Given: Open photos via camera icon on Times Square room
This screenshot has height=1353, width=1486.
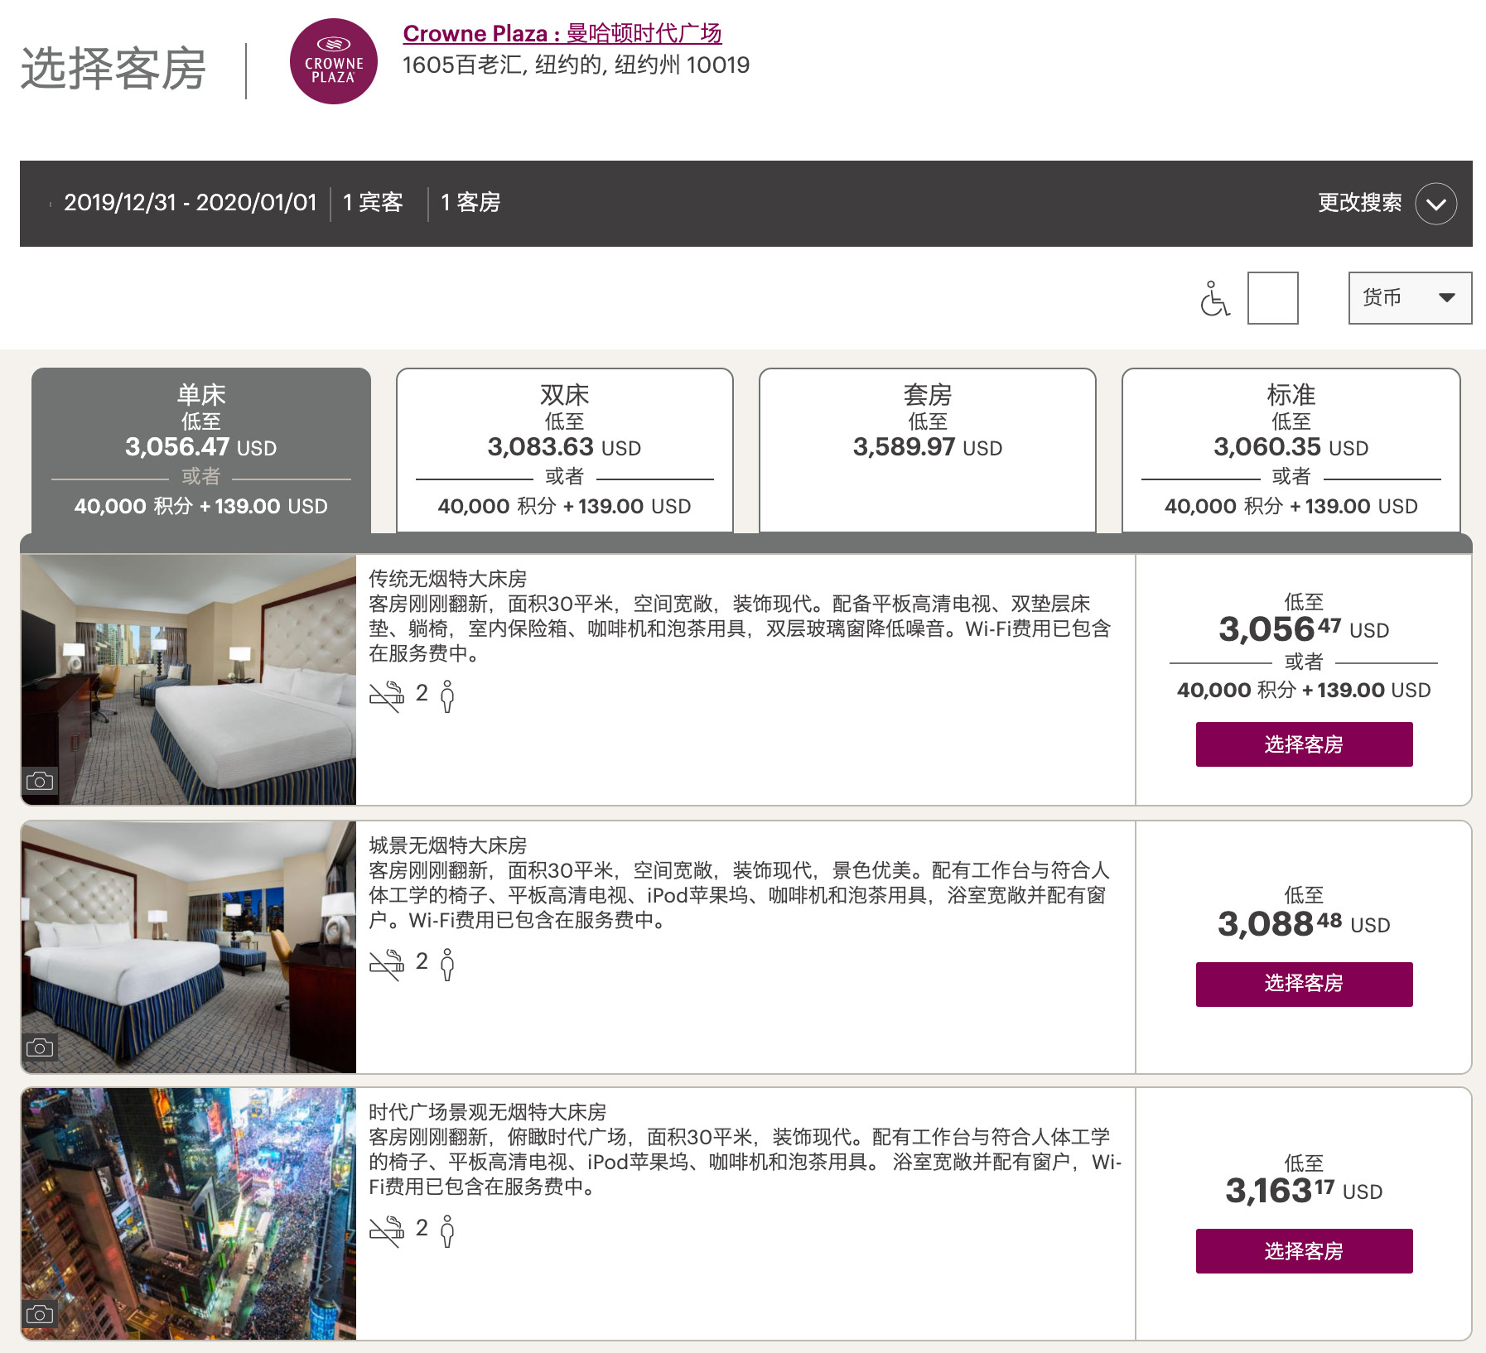Looking at the screenshot, I should click(40, 1314).
